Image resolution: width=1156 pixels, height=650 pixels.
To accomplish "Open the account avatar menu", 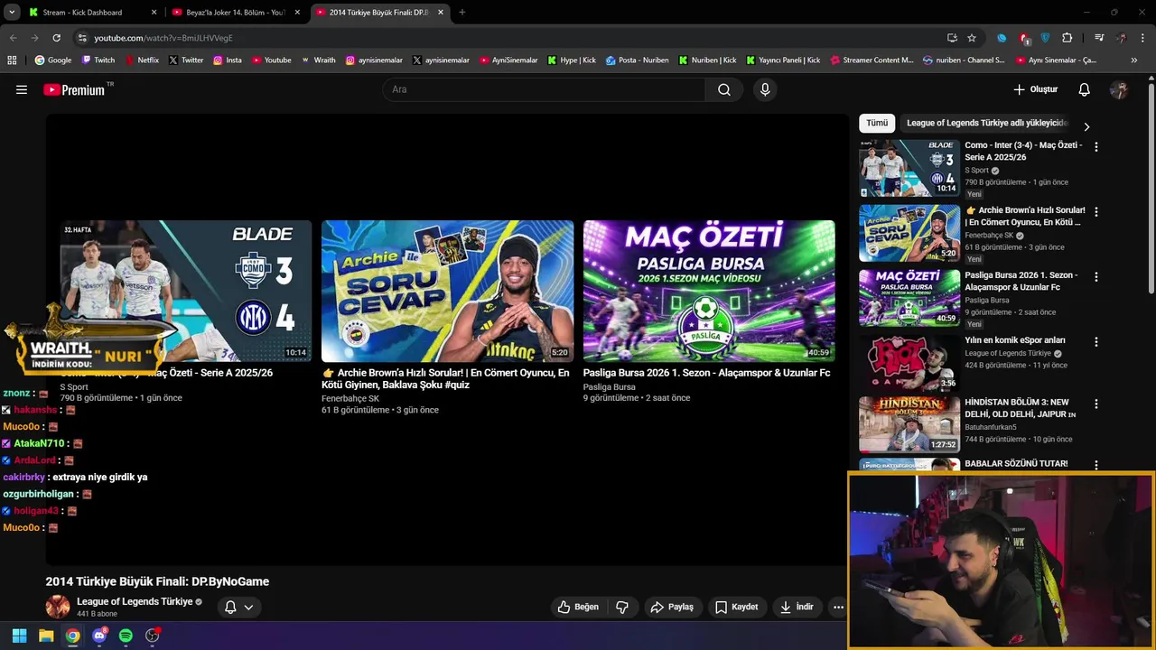I will tap(1119, 89).
